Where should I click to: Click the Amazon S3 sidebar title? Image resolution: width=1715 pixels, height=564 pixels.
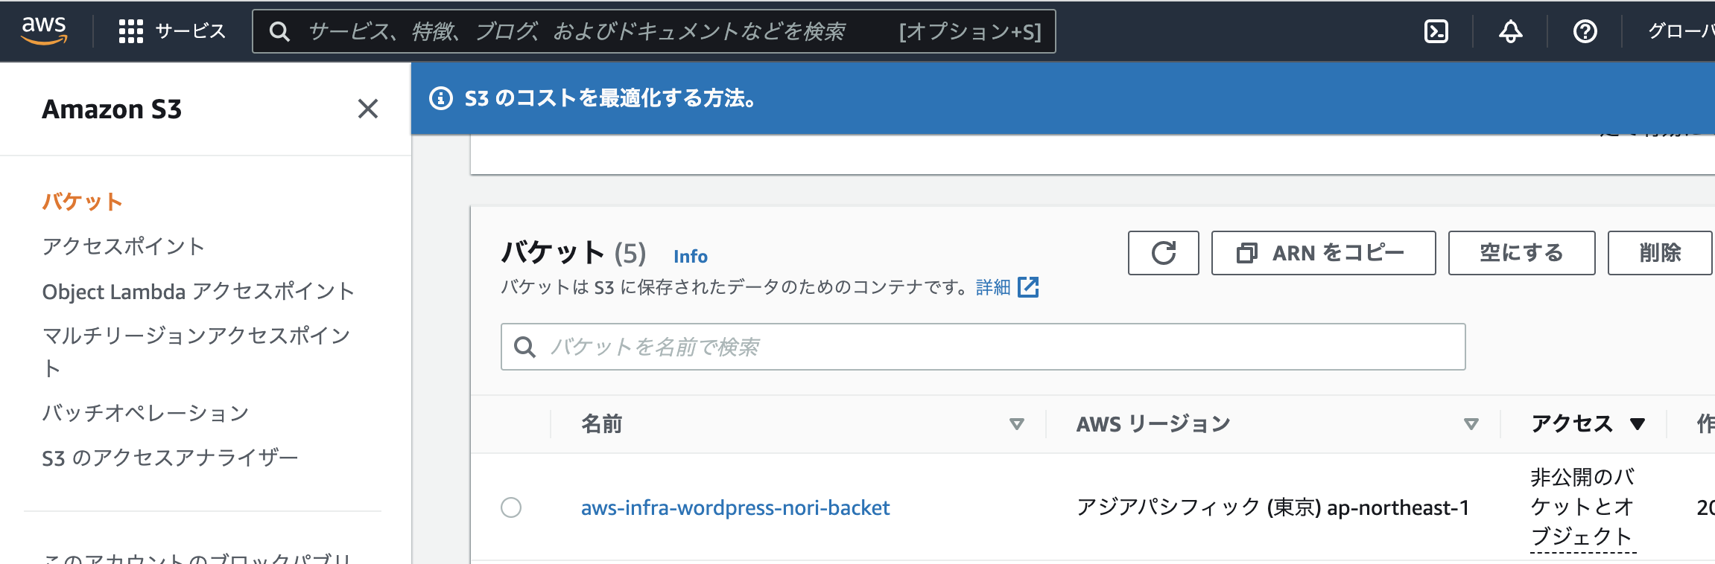(112, 109)
